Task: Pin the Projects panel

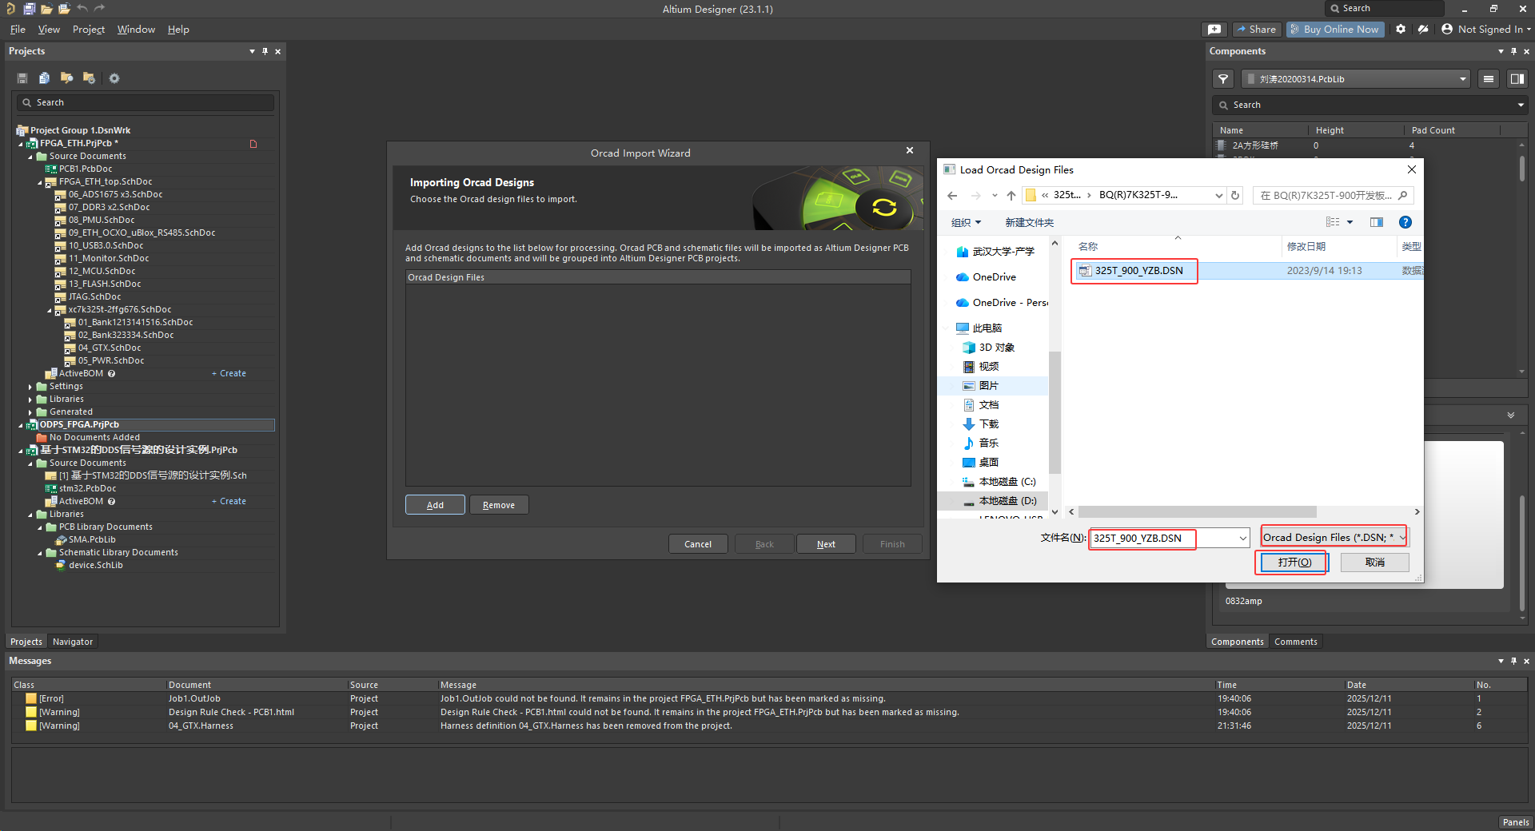Action: click(x=265, y=51)
